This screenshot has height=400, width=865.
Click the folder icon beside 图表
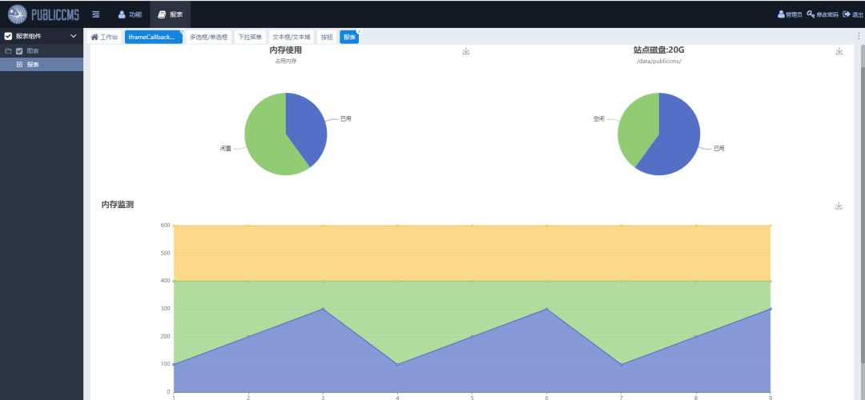coord(8,51)
